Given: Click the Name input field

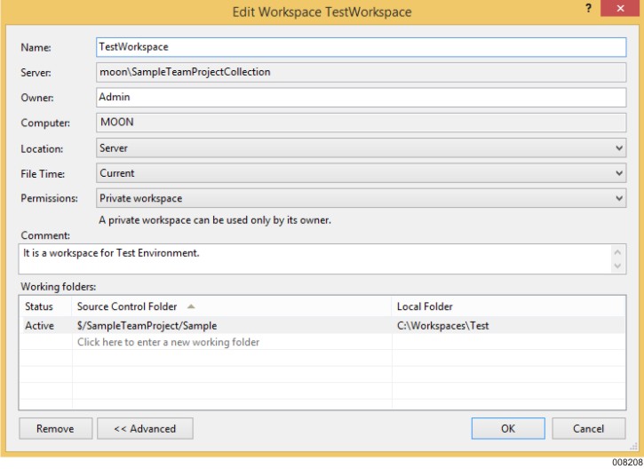Looking at the screenshot, I should click(x=362, y=47).
